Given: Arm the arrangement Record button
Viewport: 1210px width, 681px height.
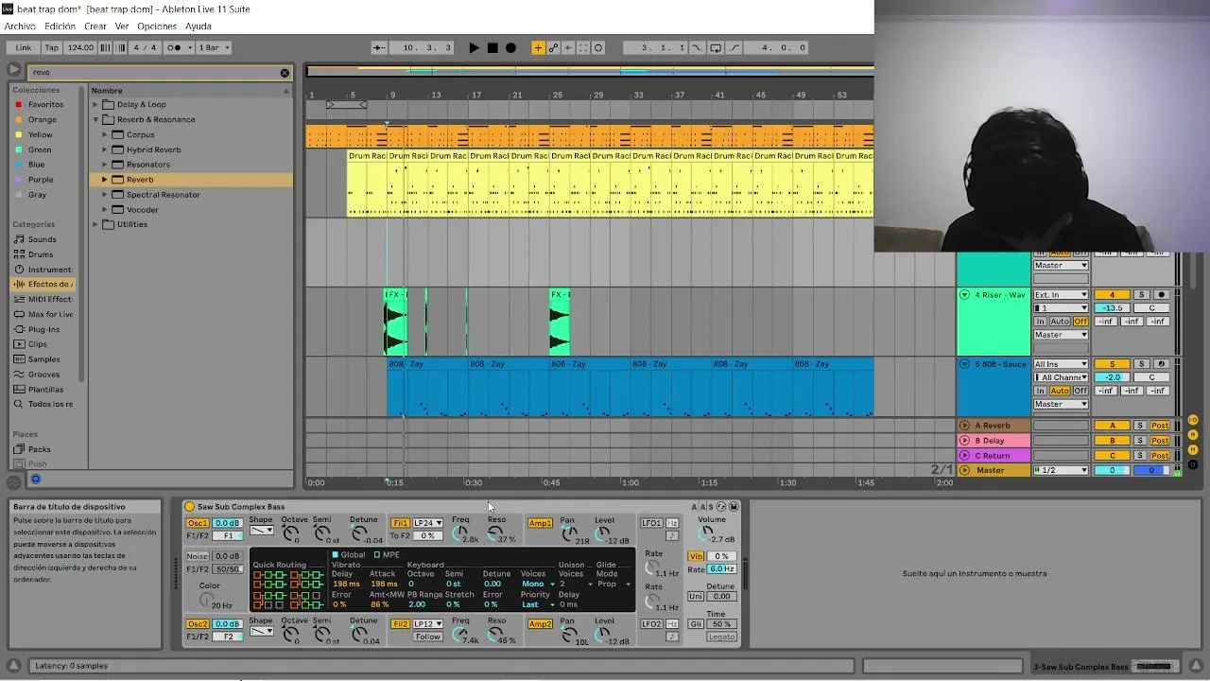Looking at the screenshot, I should pyautogui.click(x=511, y=47).
